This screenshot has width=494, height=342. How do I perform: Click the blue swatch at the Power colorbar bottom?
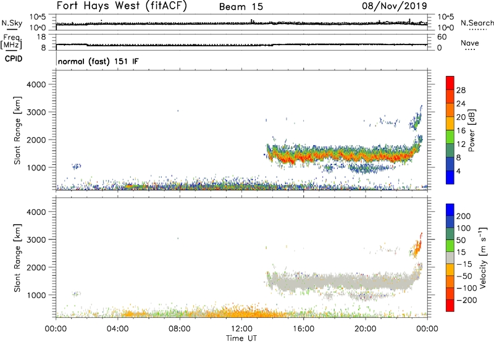pyautogui.click(x=450, y=177)
